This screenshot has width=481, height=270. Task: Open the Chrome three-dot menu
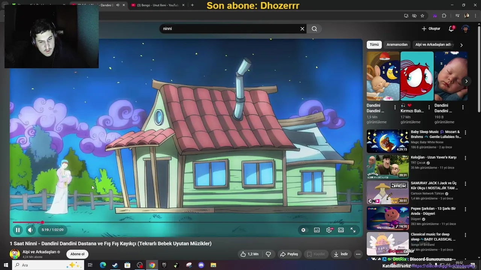coord(475,16)
